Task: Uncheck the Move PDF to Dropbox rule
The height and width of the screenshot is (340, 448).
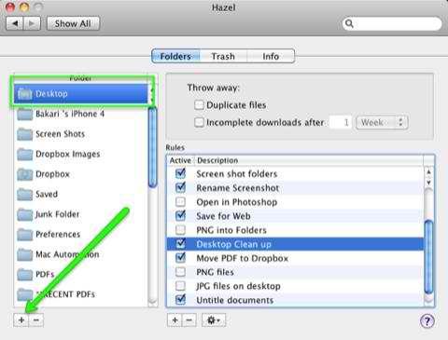Action: (x=180, y=258)
